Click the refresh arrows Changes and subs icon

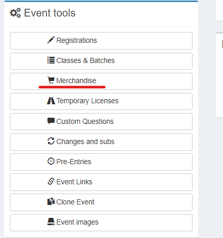tap(51, 141)
